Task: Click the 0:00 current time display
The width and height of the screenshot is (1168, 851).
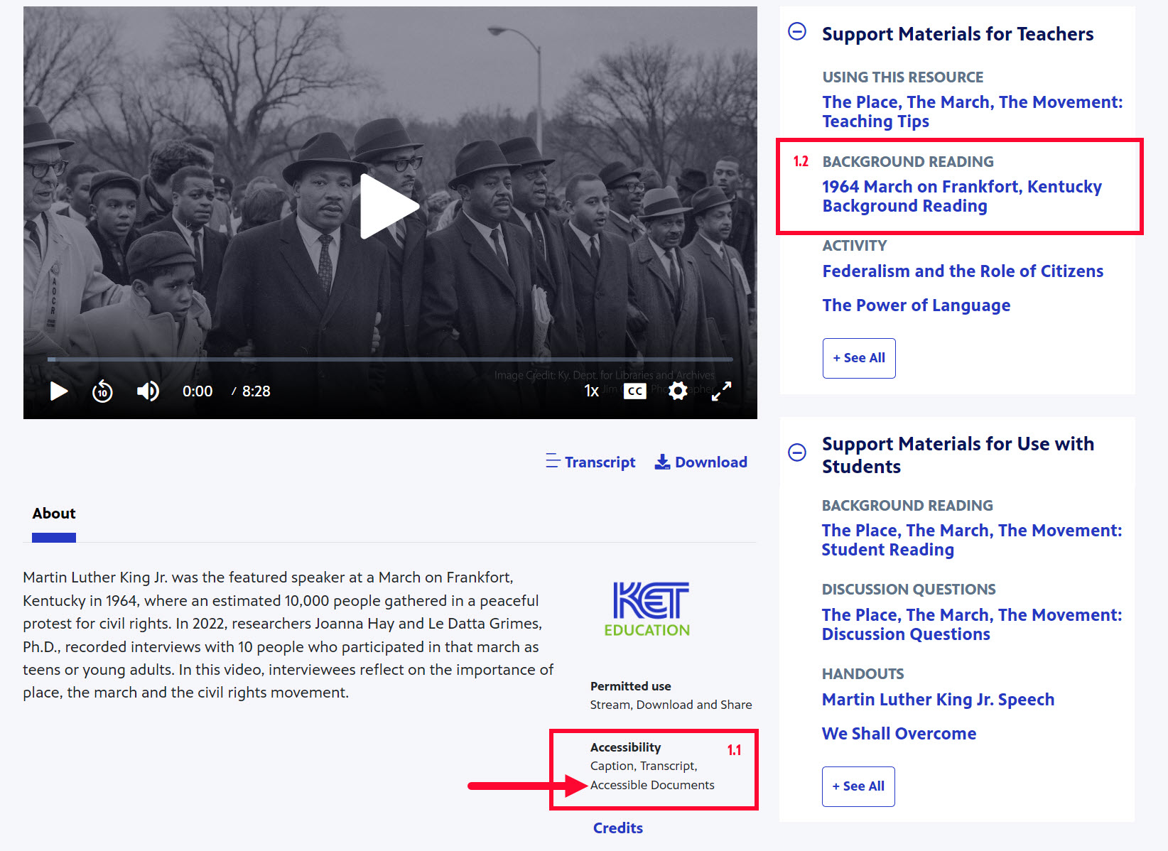Action: point(198,391)
